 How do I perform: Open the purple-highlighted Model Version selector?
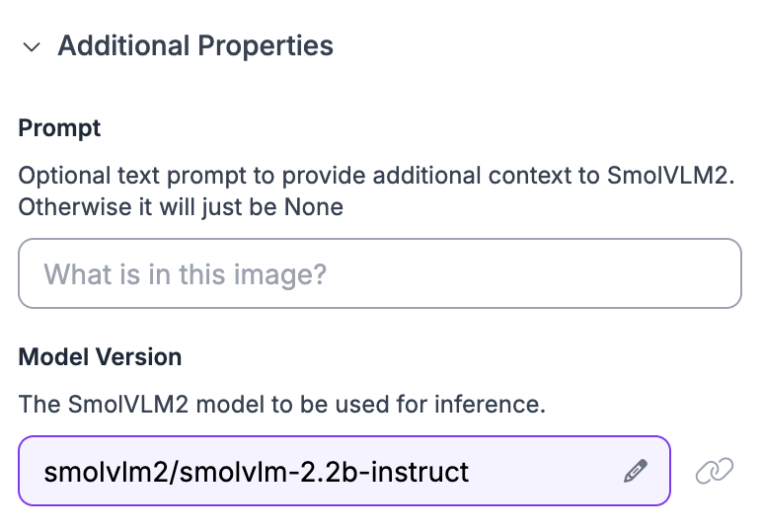344,471
